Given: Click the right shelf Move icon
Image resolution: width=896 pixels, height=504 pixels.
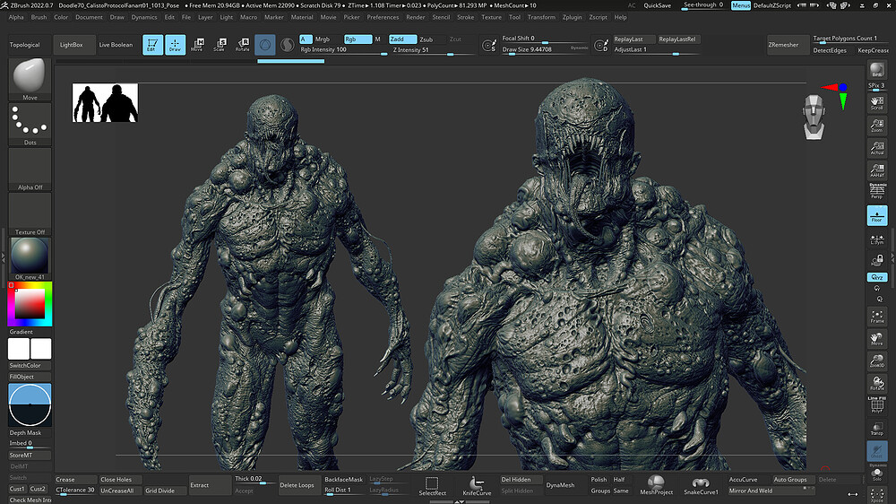Looking at the screenshot, I should tap(876, 339).
